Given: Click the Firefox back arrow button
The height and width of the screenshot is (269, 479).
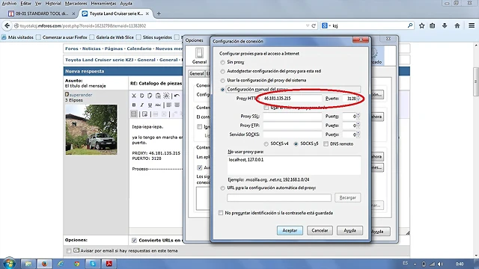Looking at the screenshot, I should pos(7,26).
